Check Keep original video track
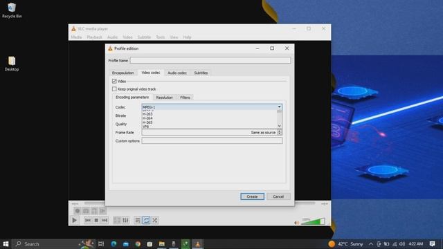 click(114, 89)
